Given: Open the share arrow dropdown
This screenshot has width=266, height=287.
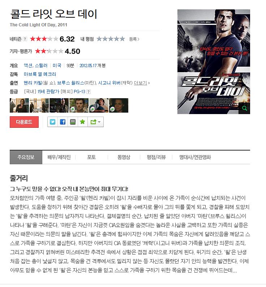Looking at the screenshot, I should pos(95,122).
